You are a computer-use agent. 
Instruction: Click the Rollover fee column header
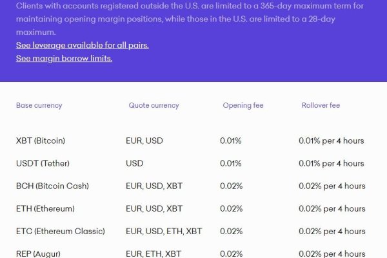pos(321,105)
